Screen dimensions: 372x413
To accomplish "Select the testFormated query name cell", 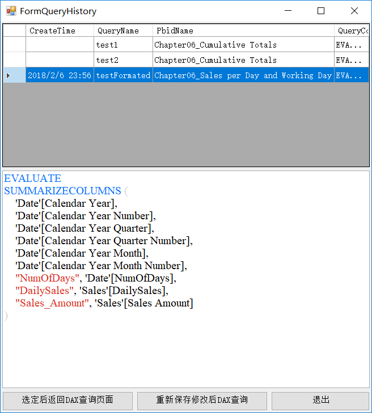I will (x=124, y=75).
